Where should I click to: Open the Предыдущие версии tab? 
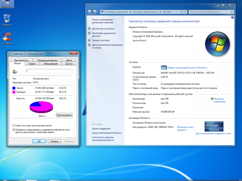47,60
